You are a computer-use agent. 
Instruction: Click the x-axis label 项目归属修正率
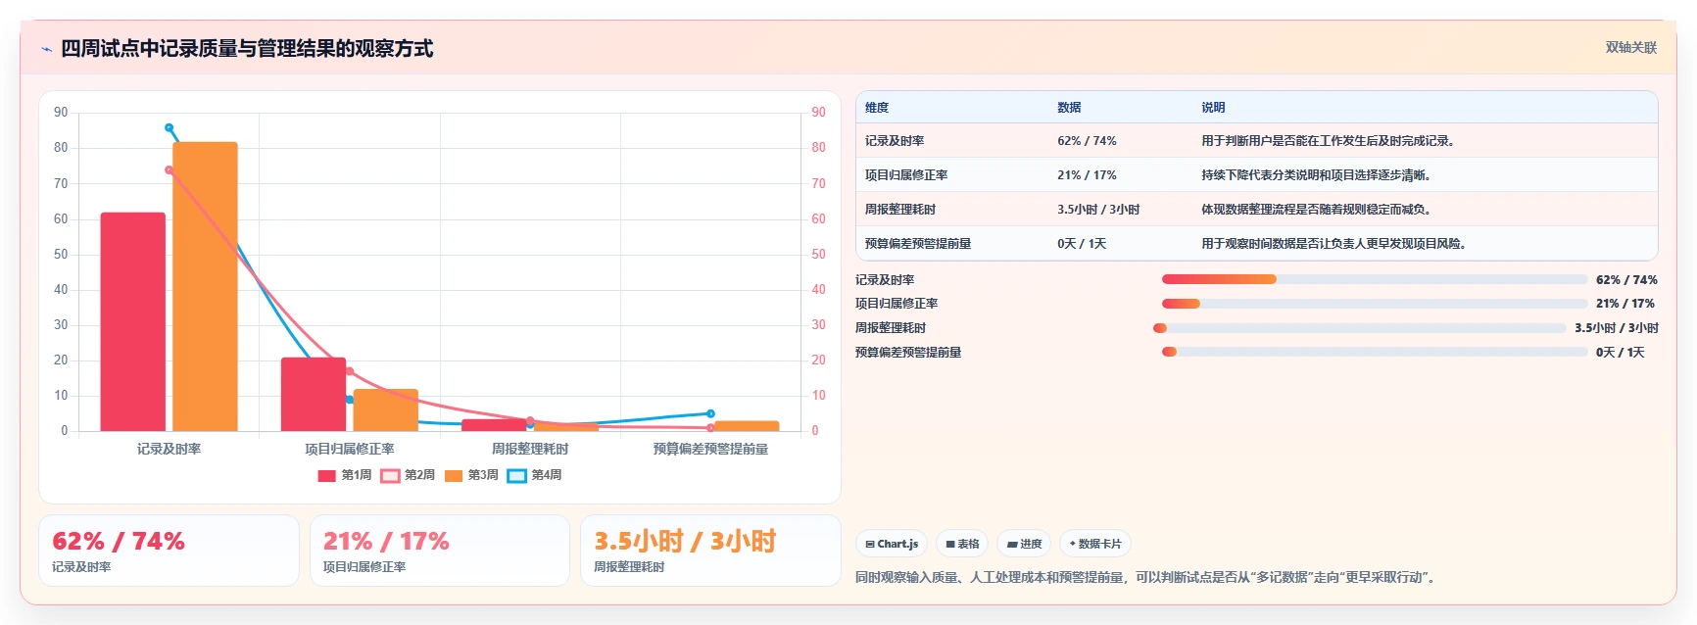(x=350, y=449)
